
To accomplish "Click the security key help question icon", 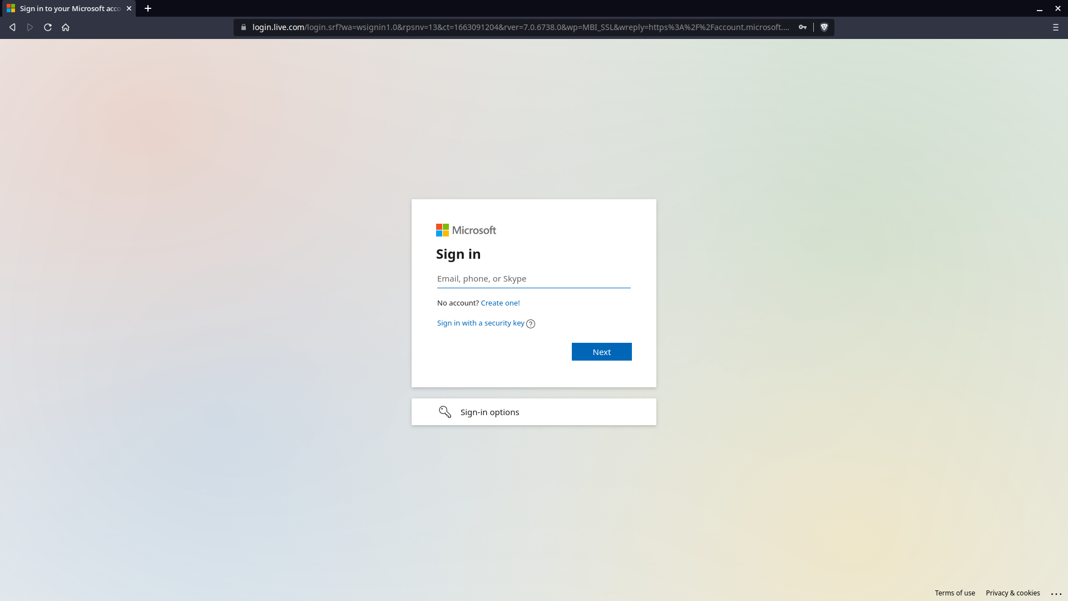I will click(531, 324).
